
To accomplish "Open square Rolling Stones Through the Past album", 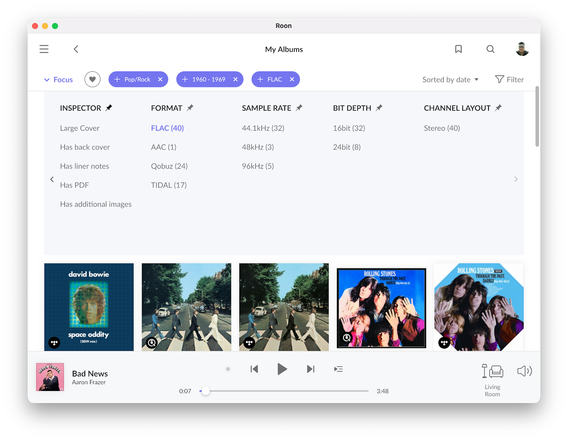I will click(381, 308).
